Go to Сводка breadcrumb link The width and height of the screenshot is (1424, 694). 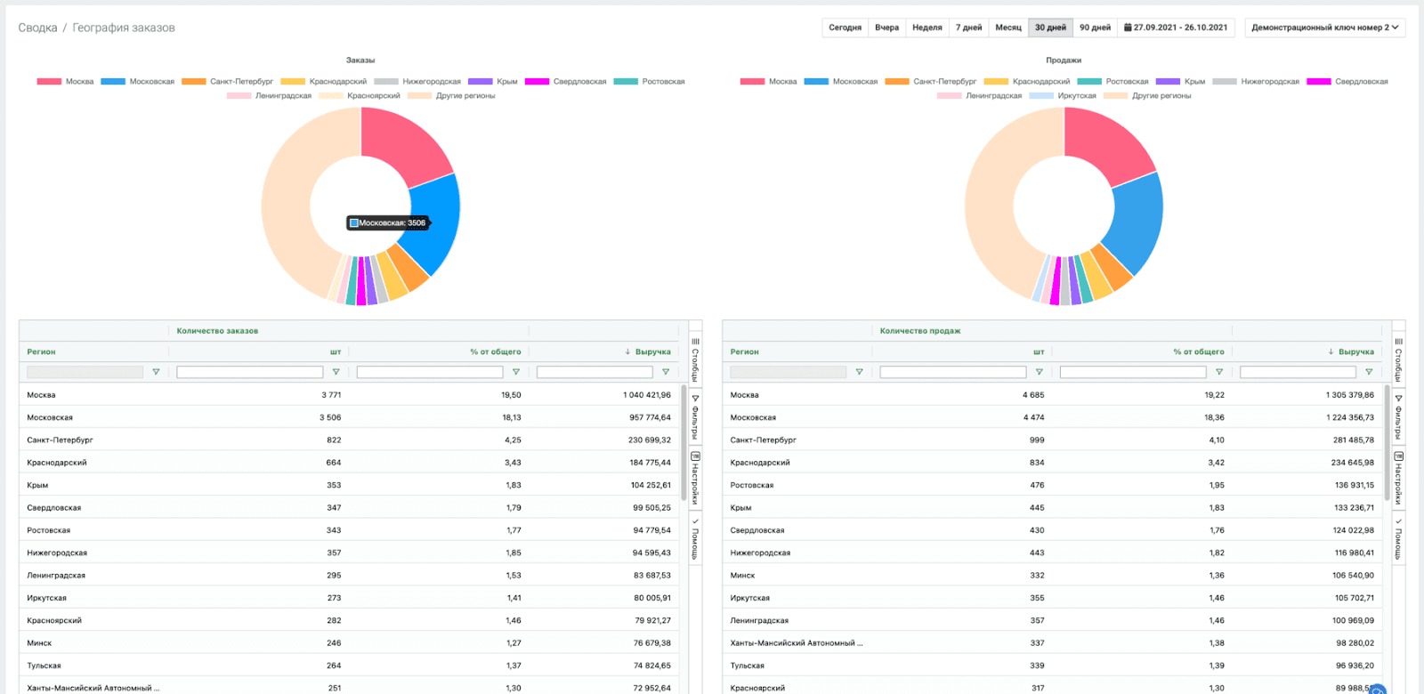[37, 28]
